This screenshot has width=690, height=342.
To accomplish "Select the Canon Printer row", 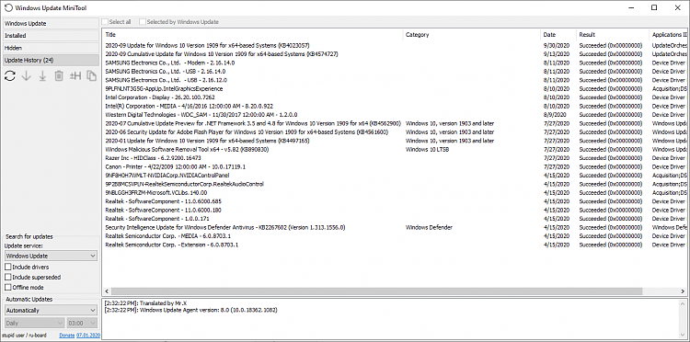I will pyautogui.click(x=396, y=166).
